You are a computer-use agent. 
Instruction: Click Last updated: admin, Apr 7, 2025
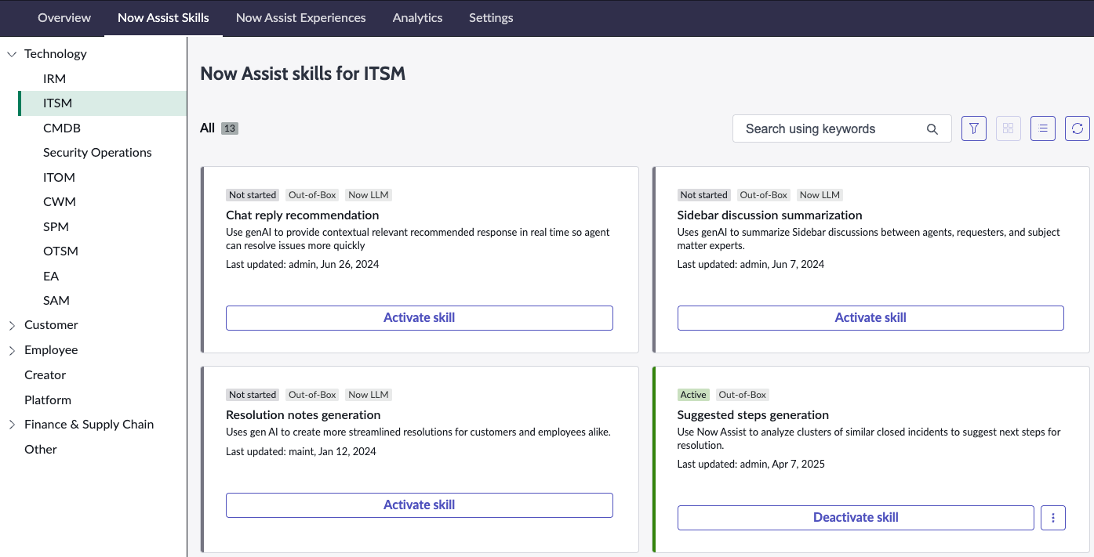(751, 465)
